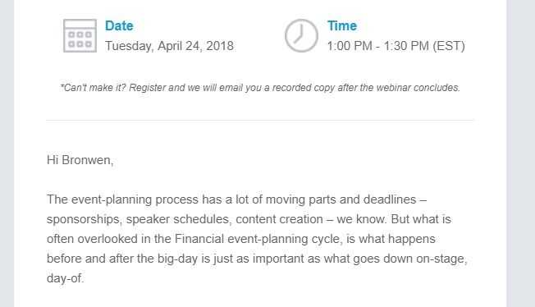Click the words "content creation" in paragraph
Viewport: 535px width, 307px height.
[x=280, y=219]
